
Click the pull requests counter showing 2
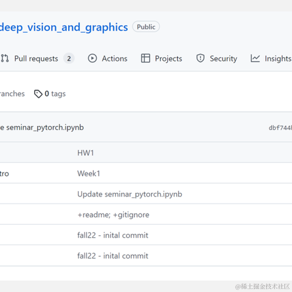point(69,58)
